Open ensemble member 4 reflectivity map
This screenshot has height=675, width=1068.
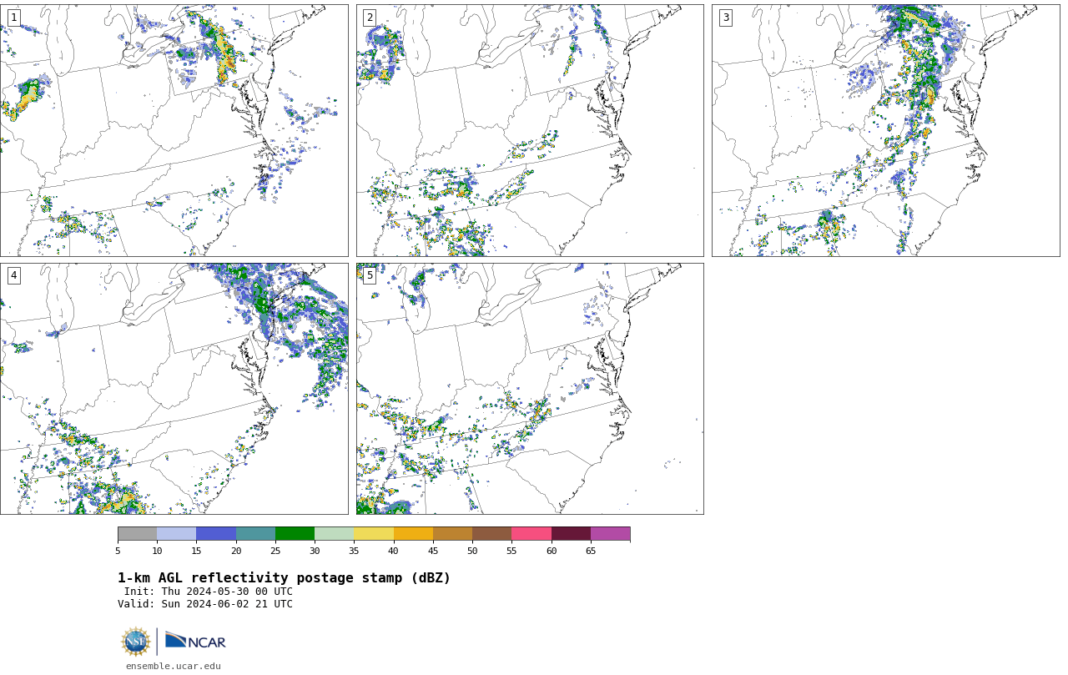[x=174, y=389]
